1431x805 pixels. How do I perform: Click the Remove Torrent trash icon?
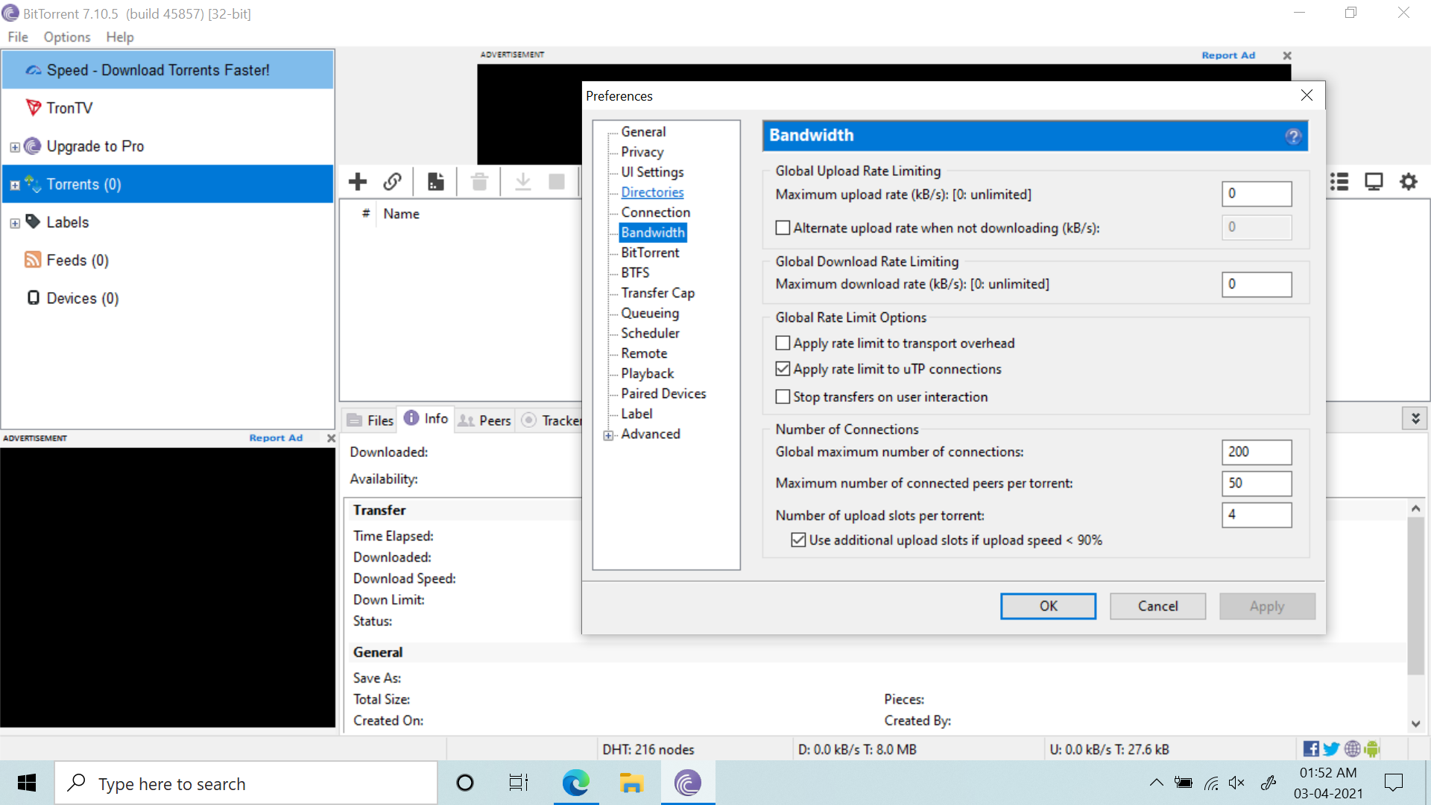point(479,181)
